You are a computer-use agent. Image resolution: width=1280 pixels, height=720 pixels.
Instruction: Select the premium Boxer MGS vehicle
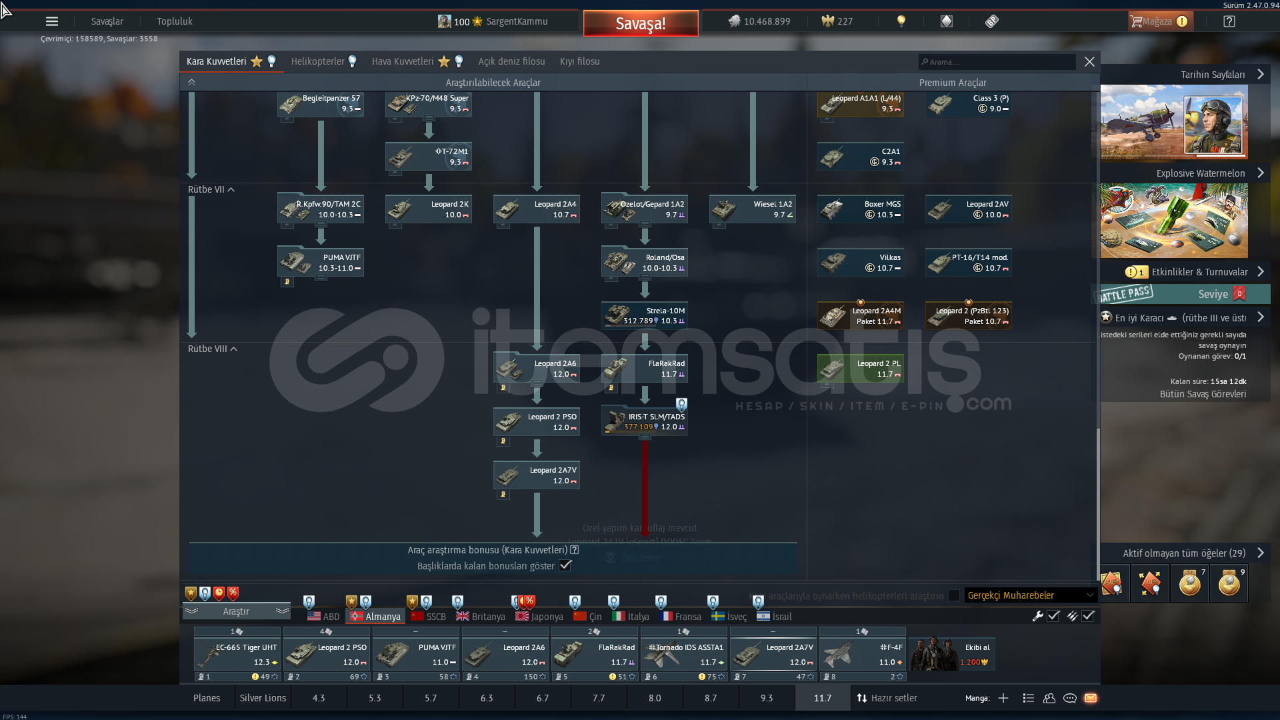[861, 209]
